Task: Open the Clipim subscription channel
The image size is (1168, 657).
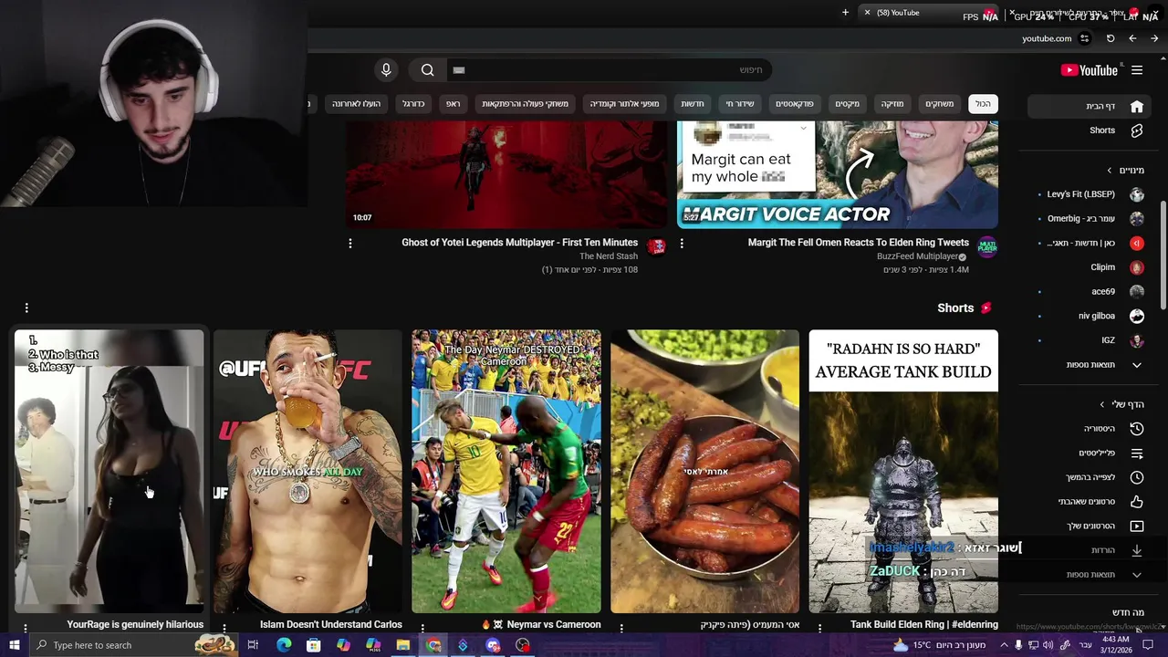Action: tap(1090, 267)
